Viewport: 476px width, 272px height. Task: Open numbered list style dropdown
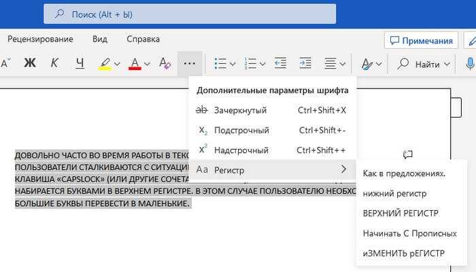pos(262,64)
